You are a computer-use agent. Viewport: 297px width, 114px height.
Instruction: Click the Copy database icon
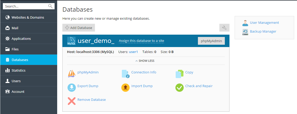[179, 74]
